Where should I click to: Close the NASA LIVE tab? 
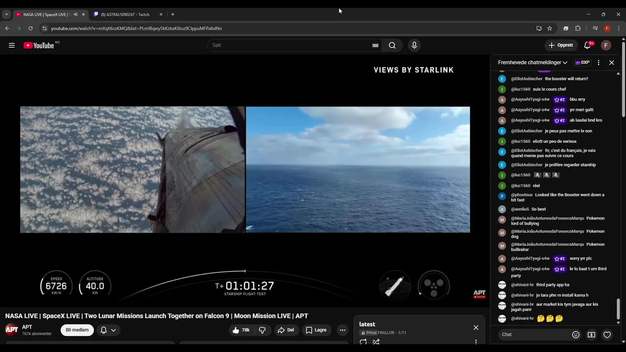click(x=83, y=15)
